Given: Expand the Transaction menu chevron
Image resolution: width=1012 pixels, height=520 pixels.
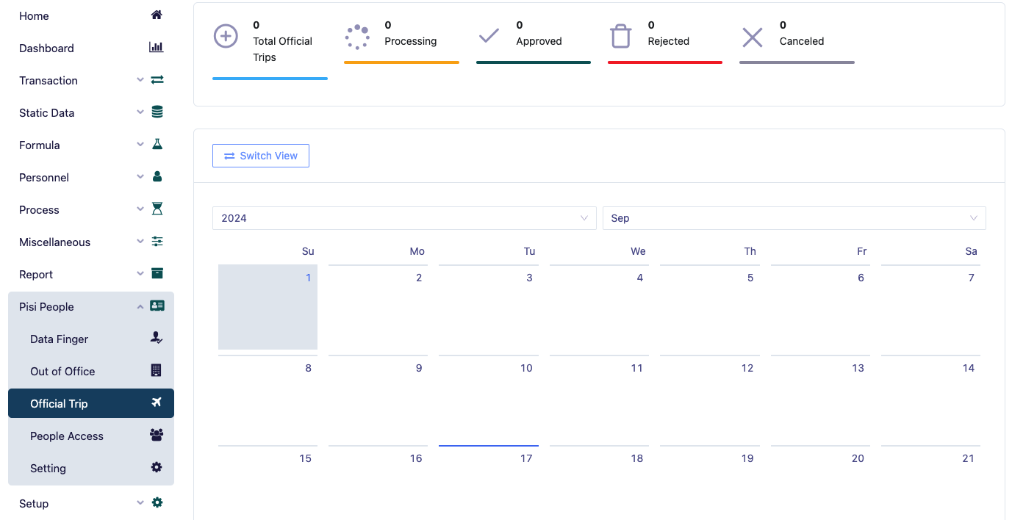Looking at the screenshot, I should coord(140,80).
